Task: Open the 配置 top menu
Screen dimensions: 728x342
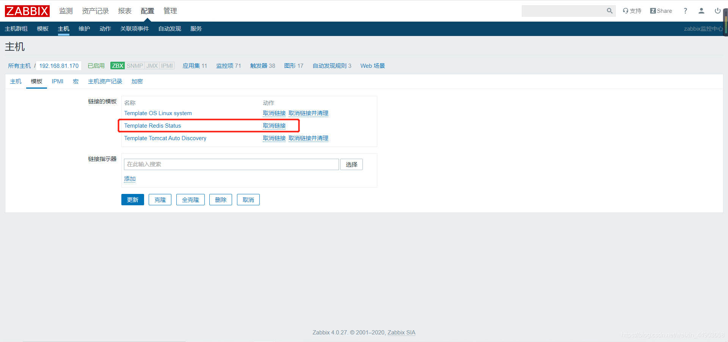Action: click(147, 11)
